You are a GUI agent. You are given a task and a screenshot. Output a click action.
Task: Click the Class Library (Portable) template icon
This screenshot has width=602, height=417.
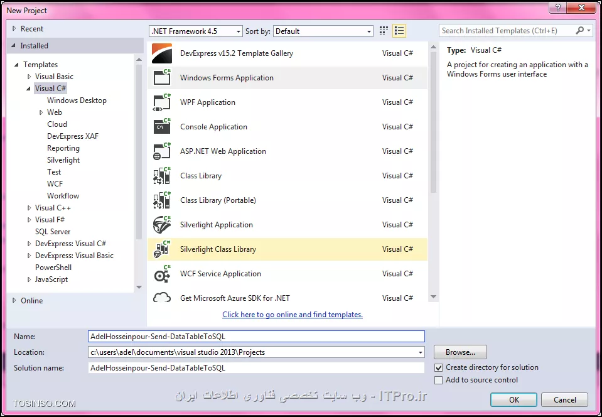point(161,200)
